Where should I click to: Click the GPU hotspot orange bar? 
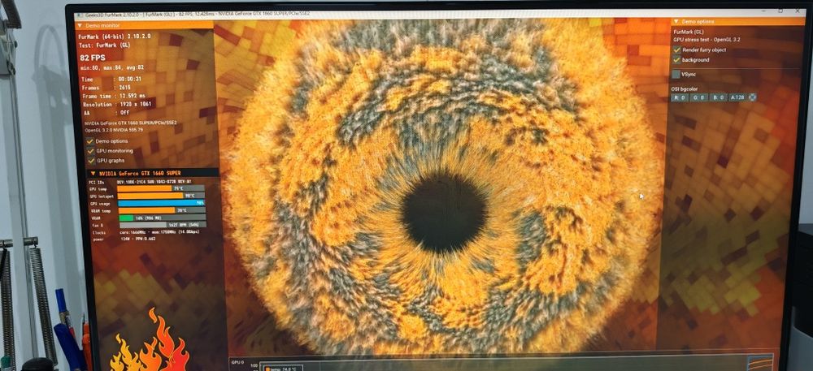[150, 196]
